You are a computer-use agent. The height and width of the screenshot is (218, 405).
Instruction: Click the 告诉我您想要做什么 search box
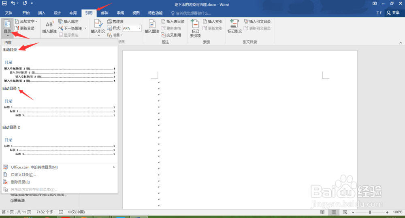[191, 13]
